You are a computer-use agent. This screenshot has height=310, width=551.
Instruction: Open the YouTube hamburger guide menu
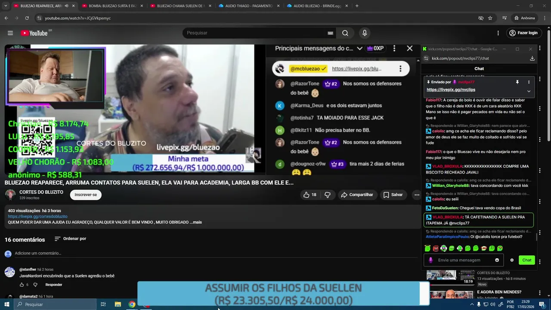click(10, 33)
